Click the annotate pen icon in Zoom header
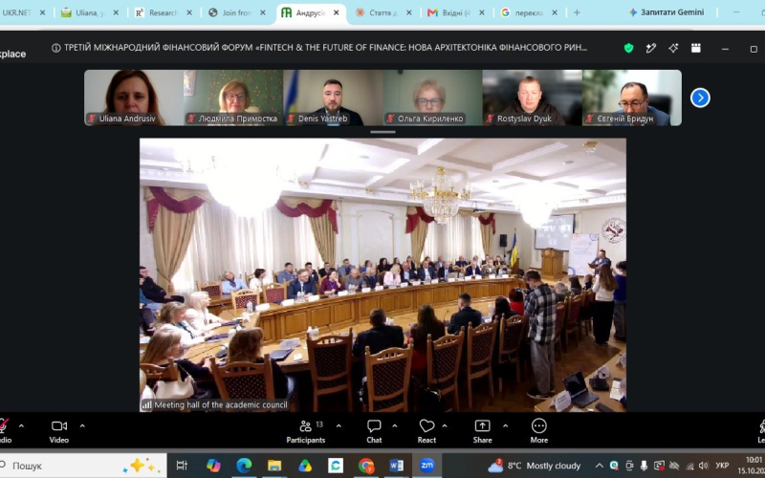 coord(651,48)
